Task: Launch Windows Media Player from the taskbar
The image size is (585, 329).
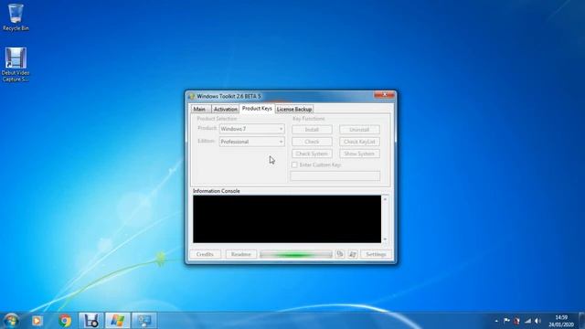Action: pos(37,321)
